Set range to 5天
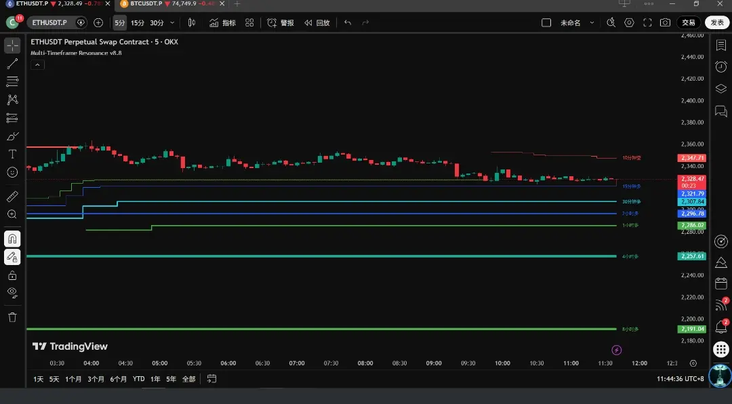 click(x=54, y=379)
